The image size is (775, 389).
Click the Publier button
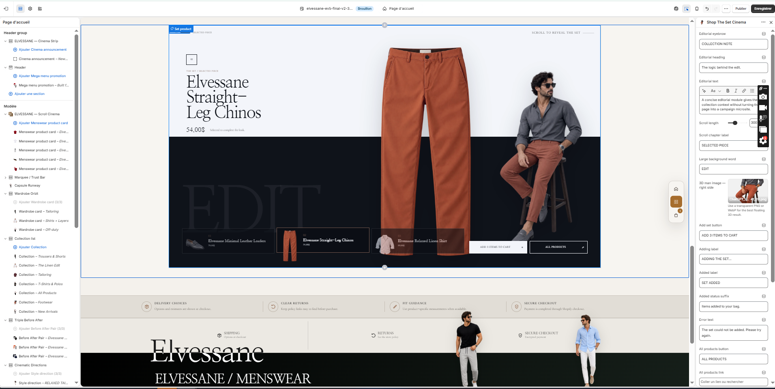point(741,9)
